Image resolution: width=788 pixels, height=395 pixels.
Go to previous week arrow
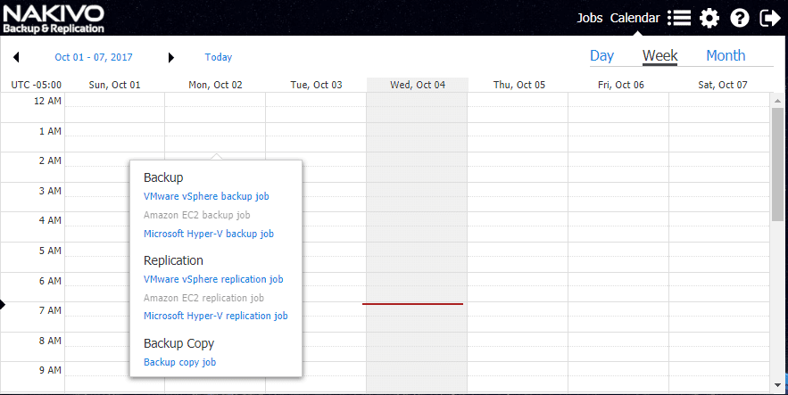click(16, 57)
